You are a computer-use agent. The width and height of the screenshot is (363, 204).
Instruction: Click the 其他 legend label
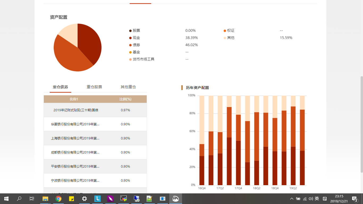(x=231, y=38)
